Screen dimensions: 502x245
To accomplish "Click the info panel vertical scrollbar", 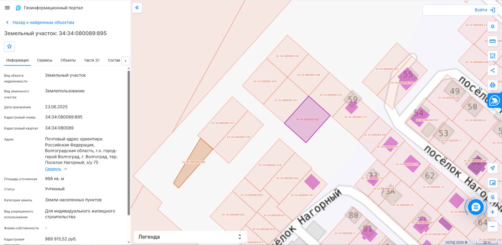I will click(x=129, y=143).
